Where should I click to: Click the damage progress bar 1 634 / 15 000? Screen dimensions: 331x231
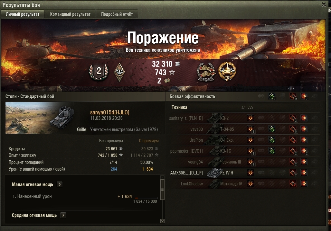click(x=146, y=198)
